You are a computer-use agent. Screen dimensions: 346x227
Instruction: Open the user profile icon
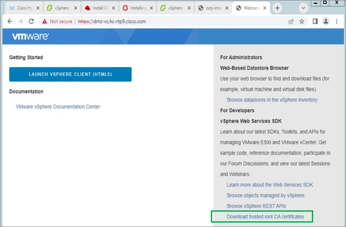click(x=326, y=21)
